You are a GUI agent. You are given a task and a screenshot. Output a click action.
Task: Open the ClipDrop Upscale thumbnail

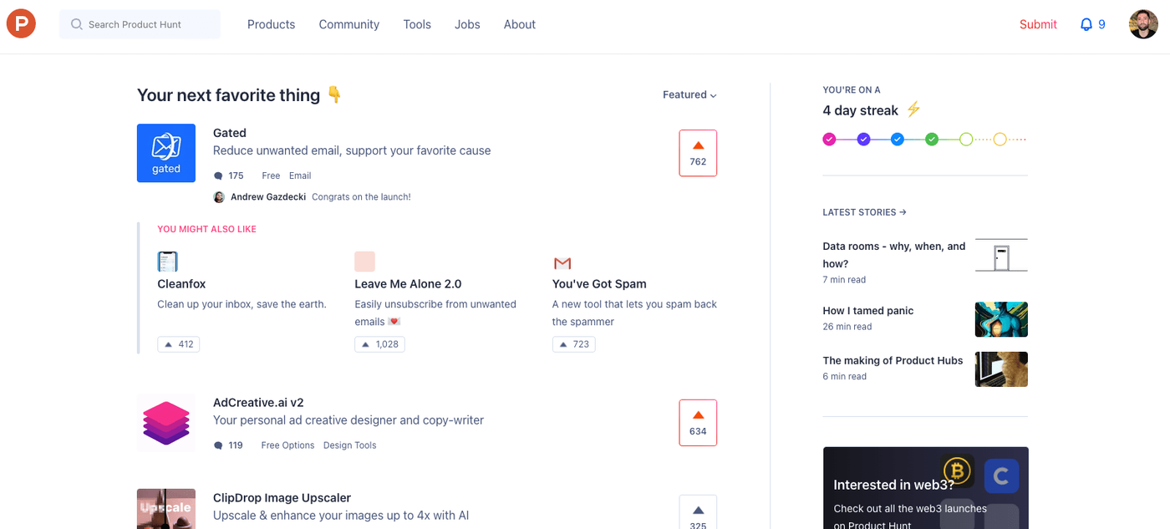[x=166, y=509]
